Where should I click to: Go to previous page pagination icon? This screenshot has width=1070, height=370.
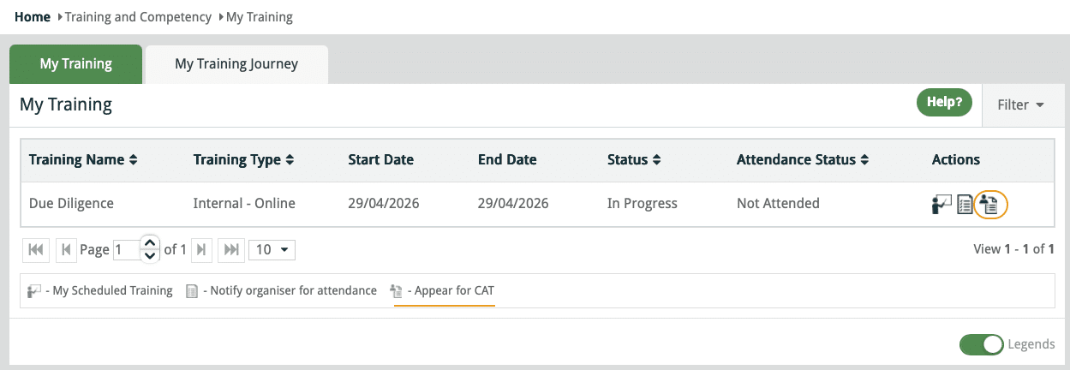click(x=65, y=249)
